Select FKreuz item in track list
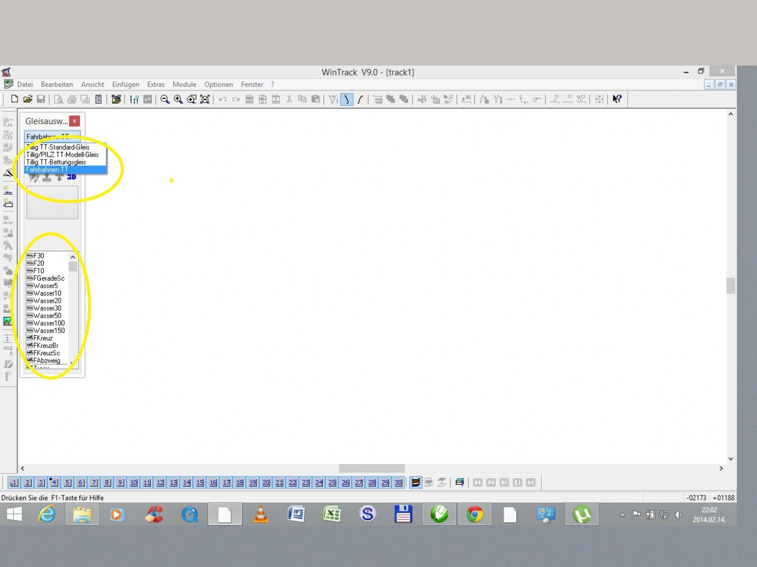This screenshot has height=567, width=757. click(x=43, y=338)
